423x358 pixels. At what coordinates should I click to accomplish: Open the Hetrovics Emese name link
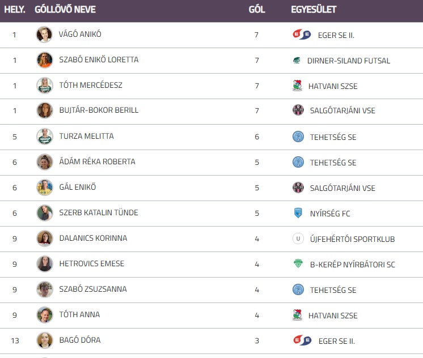91,264
